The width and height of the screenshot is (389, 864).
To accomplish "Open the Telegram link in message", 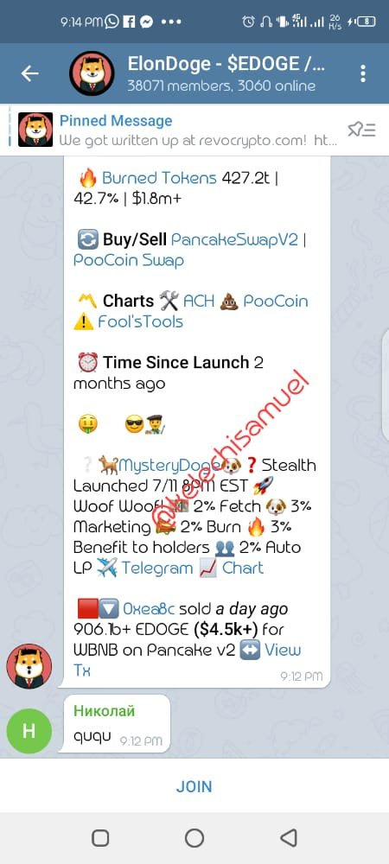I will coord(157,569).
